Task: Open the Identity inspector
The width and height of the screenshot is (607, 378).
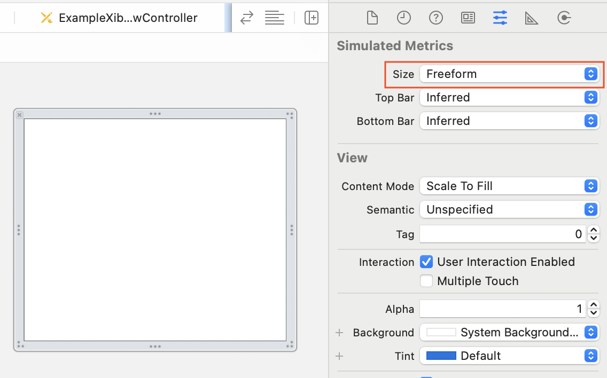Action: pyautogui.click(x=468, y=18)
